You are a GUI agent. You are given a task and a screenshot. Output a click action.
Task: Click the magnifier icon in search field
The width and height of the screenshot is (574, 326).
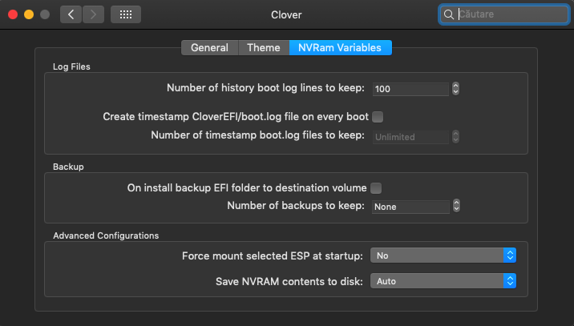(x=449, y=14)
